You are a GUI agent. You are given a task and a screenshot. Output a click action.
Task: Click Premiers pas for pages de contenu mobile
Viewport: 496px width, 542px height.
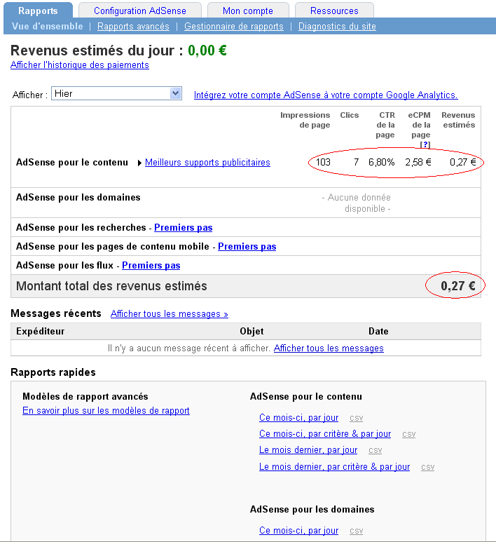[247, 246]
